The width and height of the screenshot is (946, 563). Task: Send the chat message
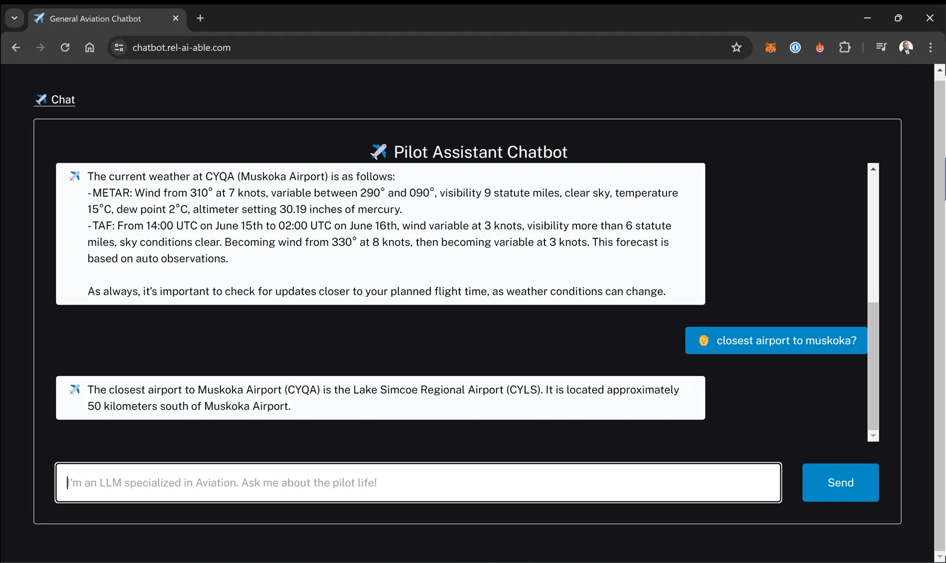pos(840,483)
